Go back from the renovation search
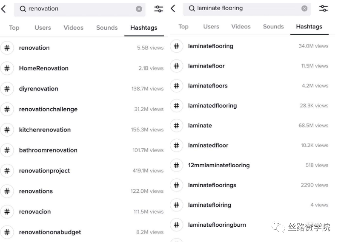Image resolution: width=341 pixels, height=242 pixels. (x=4, y=9)
